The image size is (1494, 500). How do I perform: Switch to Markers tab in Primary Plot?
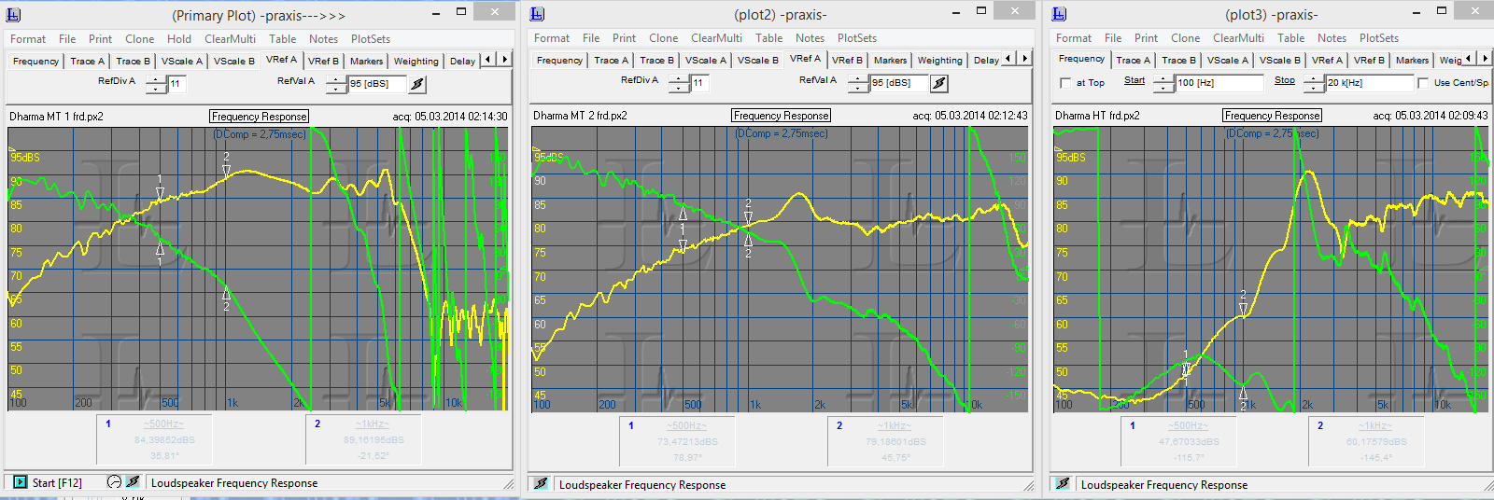click(x=367, y=62)
